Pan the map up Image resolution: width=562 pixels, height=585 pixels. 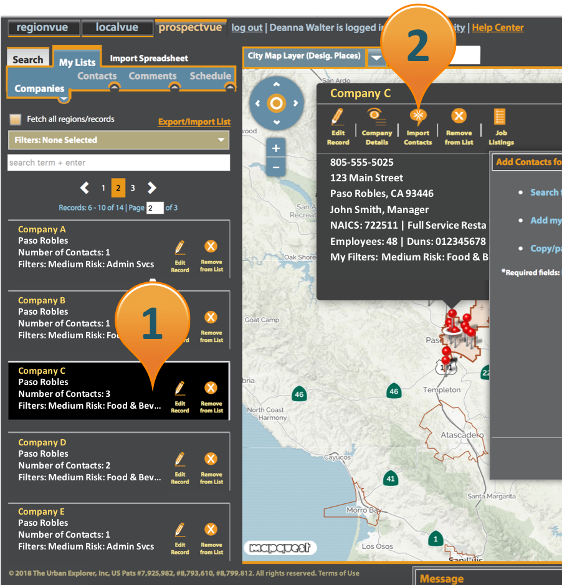tap(277, 84)
